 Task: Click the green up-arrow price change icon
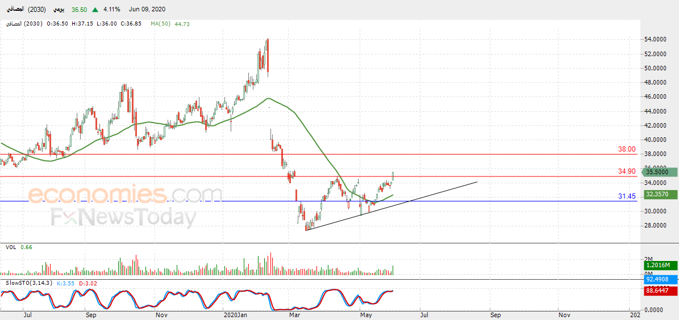pos(95,9)
